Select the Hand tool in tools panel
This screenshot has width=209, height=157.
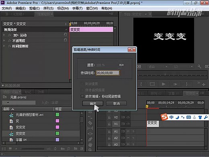click(90, 145)
